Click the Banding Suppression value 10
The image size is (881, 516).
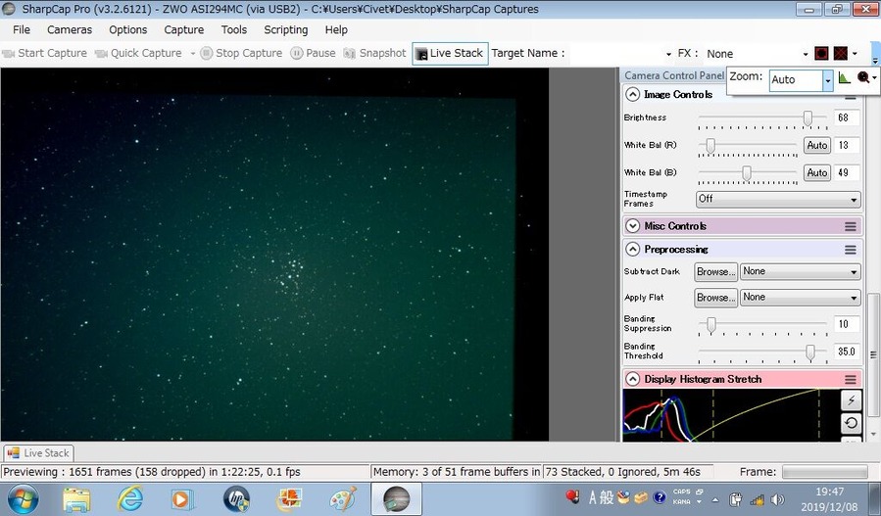coord(847,324)
